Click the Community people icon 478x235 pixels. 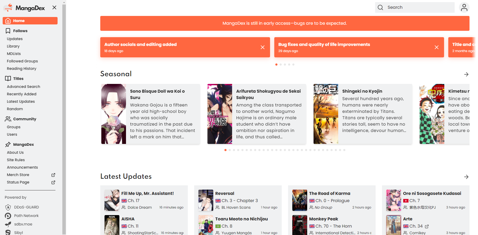coord(8,119)
